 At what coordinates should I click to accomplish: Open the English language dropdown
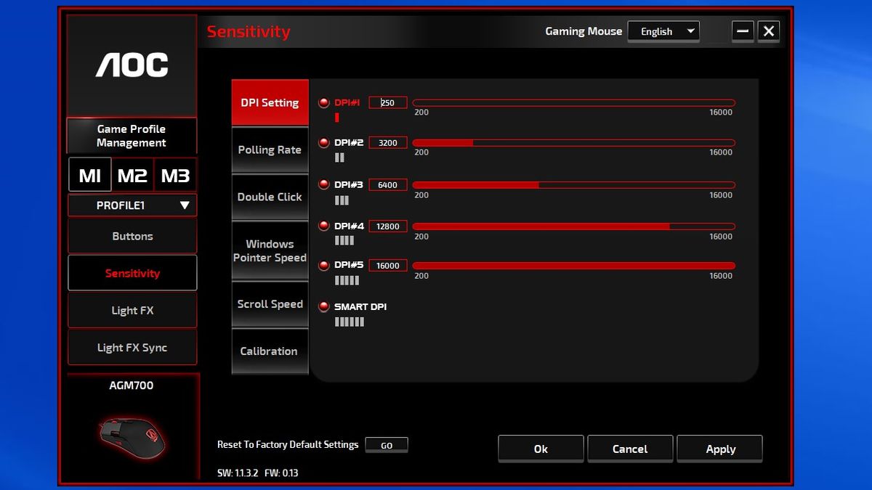point(663,31)
